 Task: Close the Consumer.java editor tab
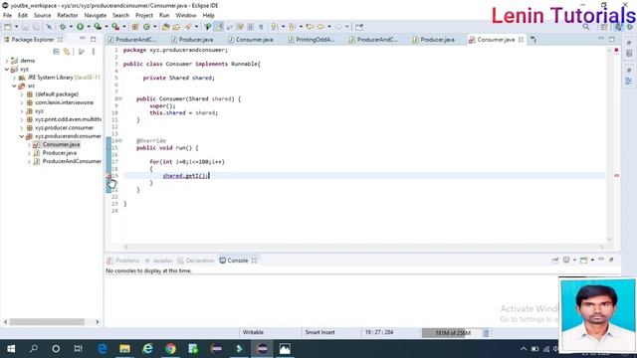(521, 40)
